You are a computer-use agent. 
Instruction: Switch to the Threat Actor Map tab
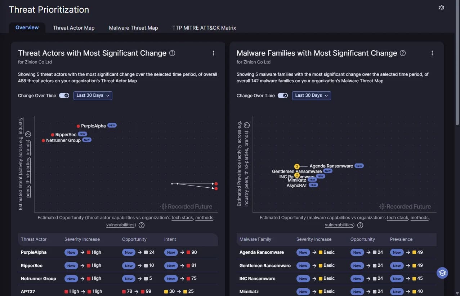pyautogui.click(x=73, y=28)
